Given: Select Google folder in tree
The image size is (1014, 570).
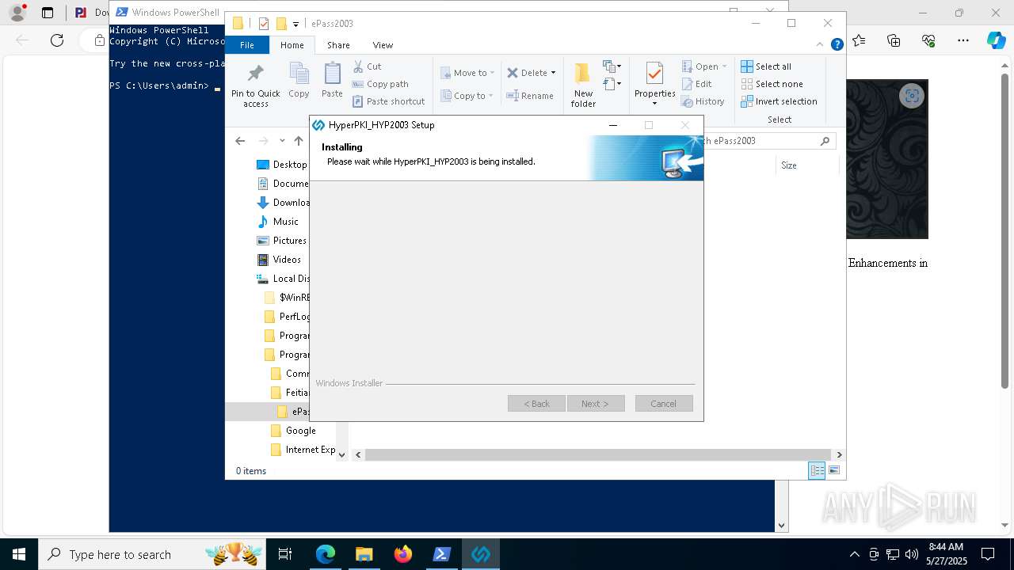Looking at the screenshot, I should tap(293, 431).
